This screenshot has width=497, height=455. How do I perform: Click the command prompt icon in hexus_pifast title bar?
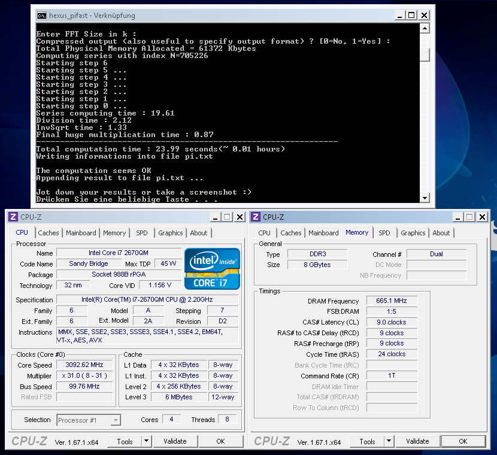tap(41, 15)
